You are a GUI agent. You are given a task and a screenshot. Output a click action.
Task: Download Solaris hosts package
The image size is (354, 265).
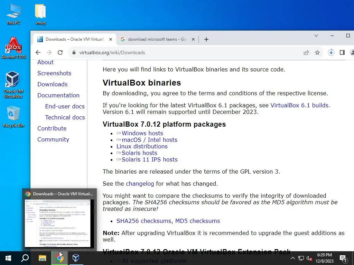coord(139,153)
